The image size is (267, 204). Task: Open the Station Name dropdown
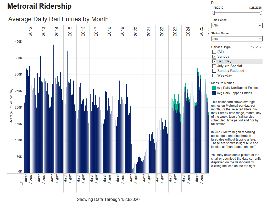[237, 39]
